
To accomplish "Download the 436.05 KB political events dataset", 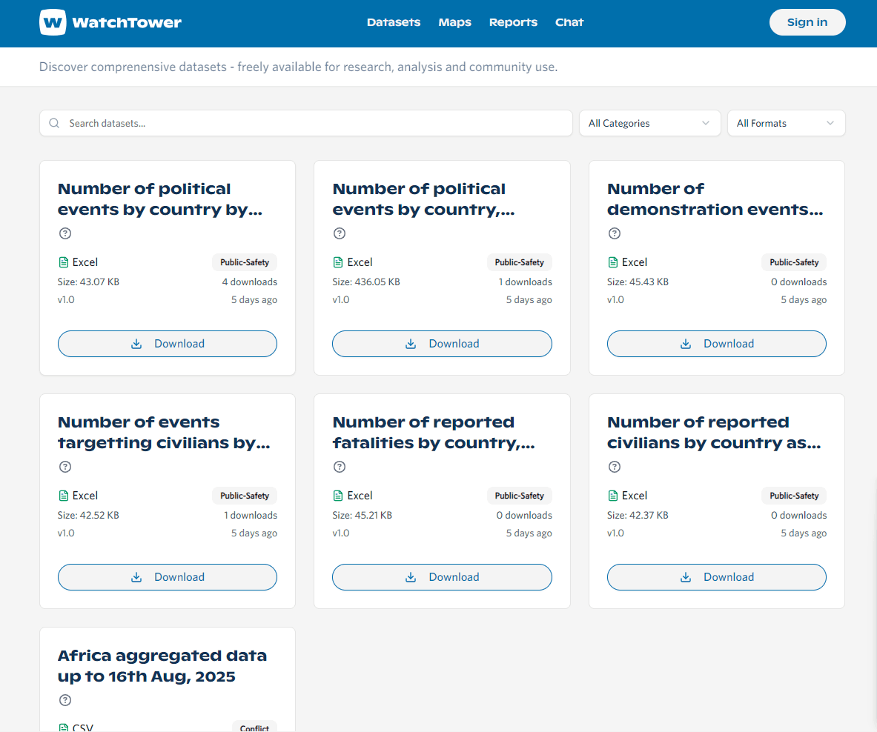I will (x=442, y=344).
